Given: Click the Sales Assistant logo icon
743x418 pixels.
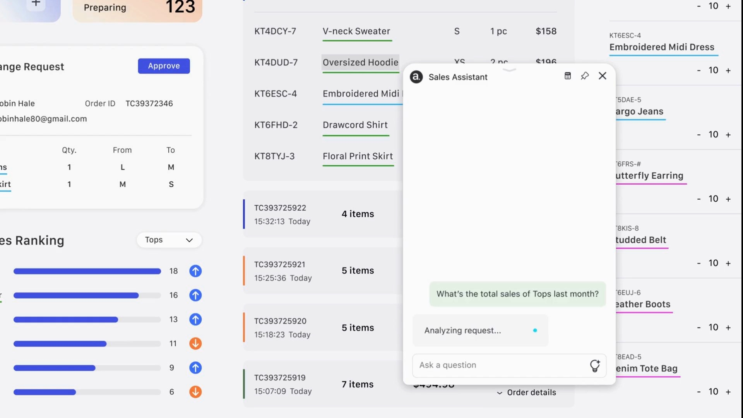Looking at the screenshot, I should click(416, 77).
